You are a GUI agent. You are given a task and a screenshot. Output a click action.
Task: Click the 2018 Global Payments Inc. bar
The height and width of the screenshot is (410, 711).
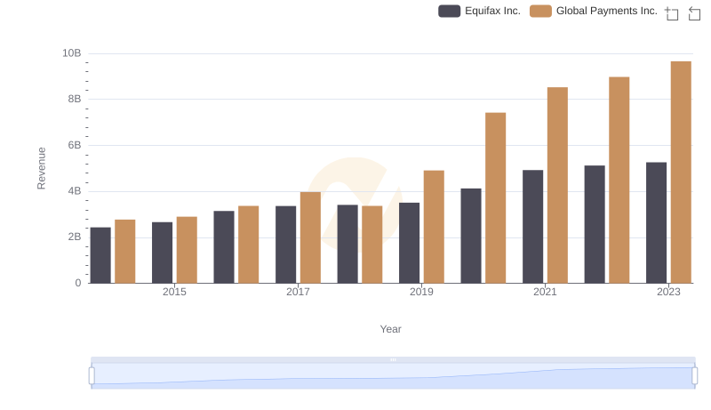click(371, 245)
